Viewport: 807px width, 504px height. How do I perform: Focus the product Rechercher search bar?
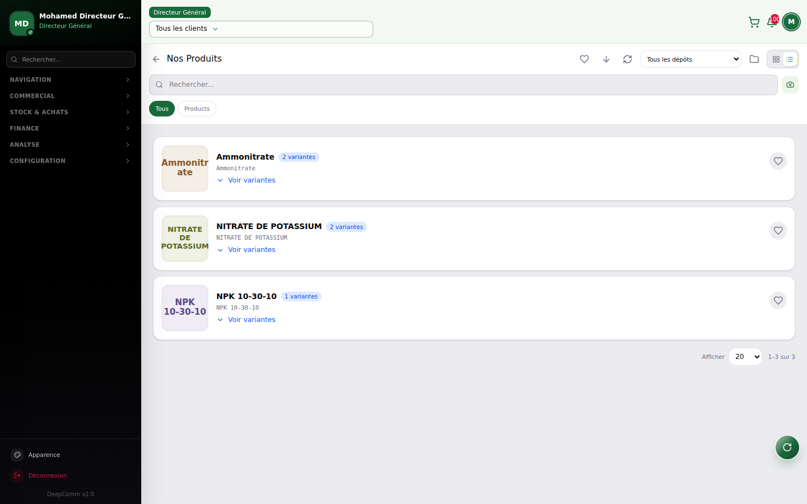463,85
